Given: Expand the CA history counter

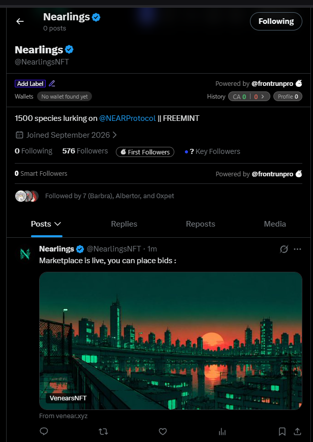Looking at the screenshot, I should [249, 97].
